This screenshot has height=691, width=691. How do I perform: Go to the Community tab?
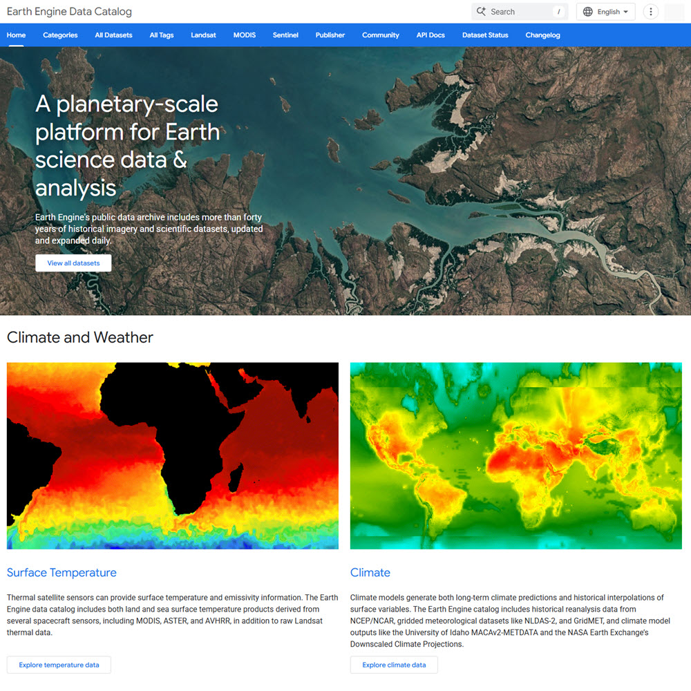pyautogui.click(x=381, y=35)
